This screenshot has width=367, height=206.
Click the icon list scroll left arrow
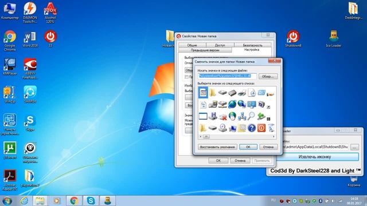[x=200, y=136]
